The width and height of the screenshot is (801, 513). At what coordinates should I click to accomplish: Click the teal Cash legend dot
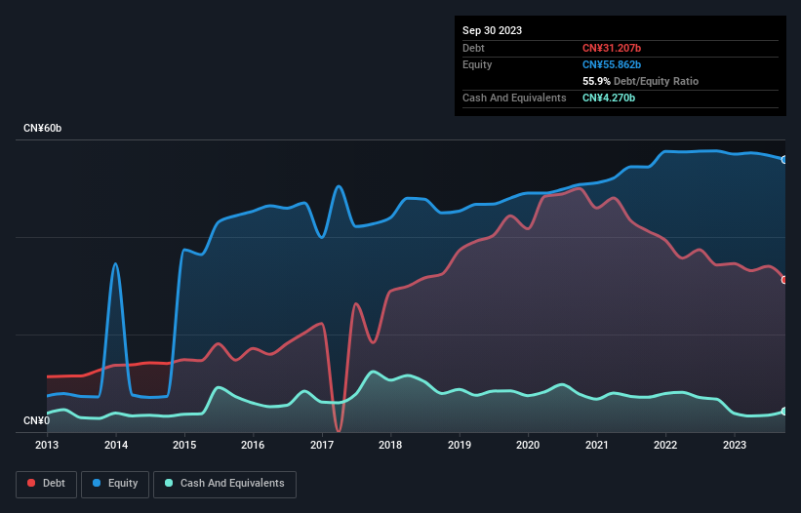(169, 483)
